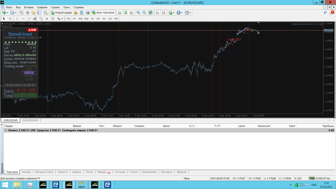Open the Сервис menu
The height and width of the screenshot is (189, 336).
(55, 7)
